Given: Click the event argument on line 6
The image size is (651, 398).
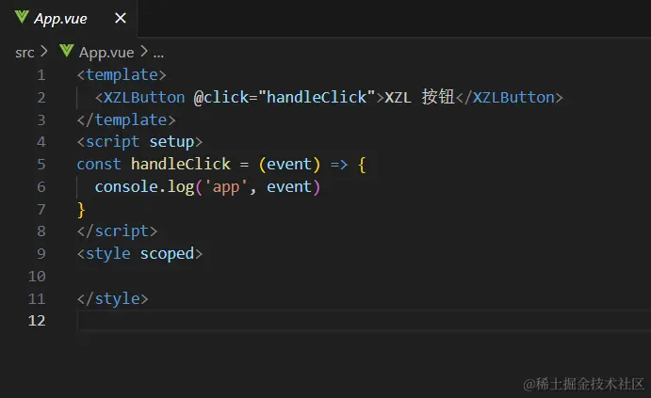Looking at the screenshot, I should (289, 187).
